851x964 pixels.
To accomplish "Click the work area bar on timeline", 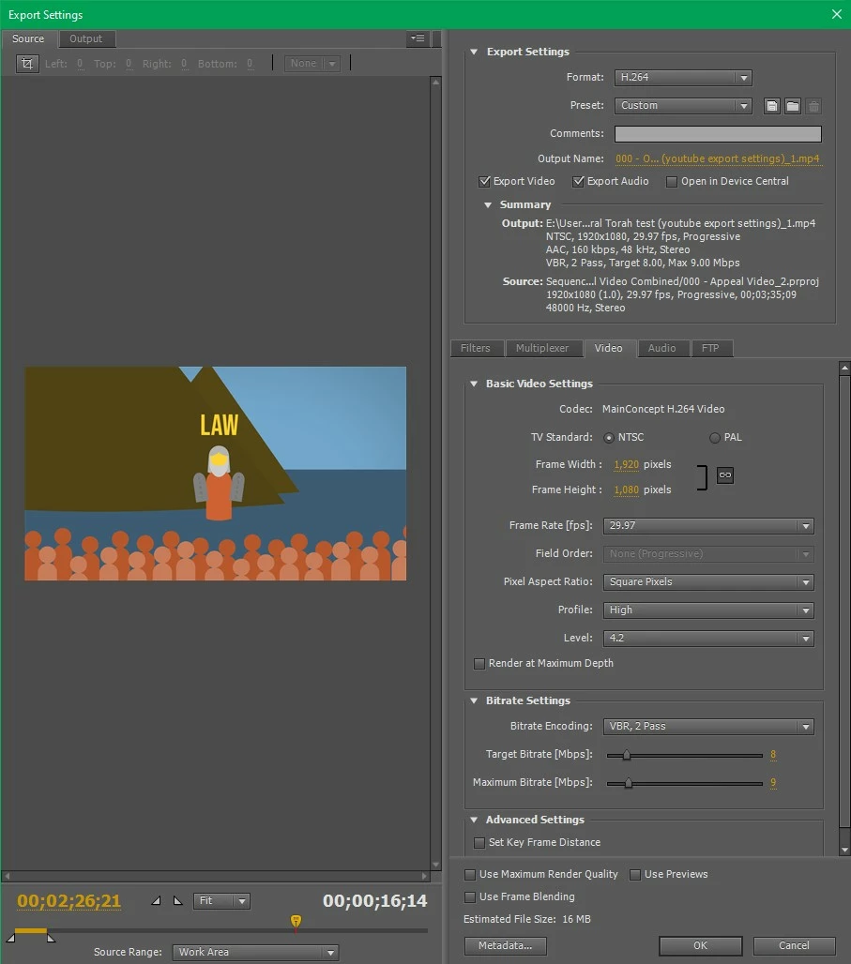I will (x=31, y=931).
